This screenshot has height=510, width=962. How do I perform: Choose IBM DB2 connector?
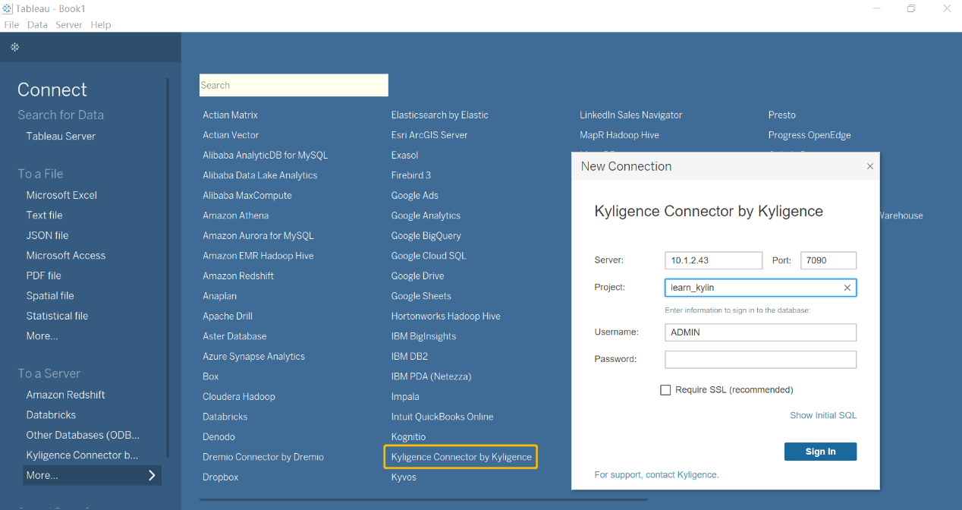[410, 357]
